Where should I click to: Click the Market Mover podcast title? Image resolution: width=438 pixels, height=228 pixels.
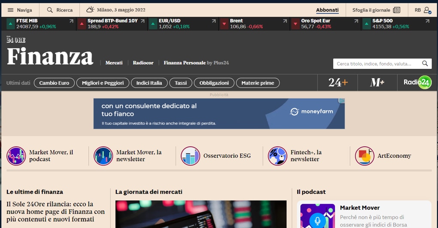click(360, 207)
